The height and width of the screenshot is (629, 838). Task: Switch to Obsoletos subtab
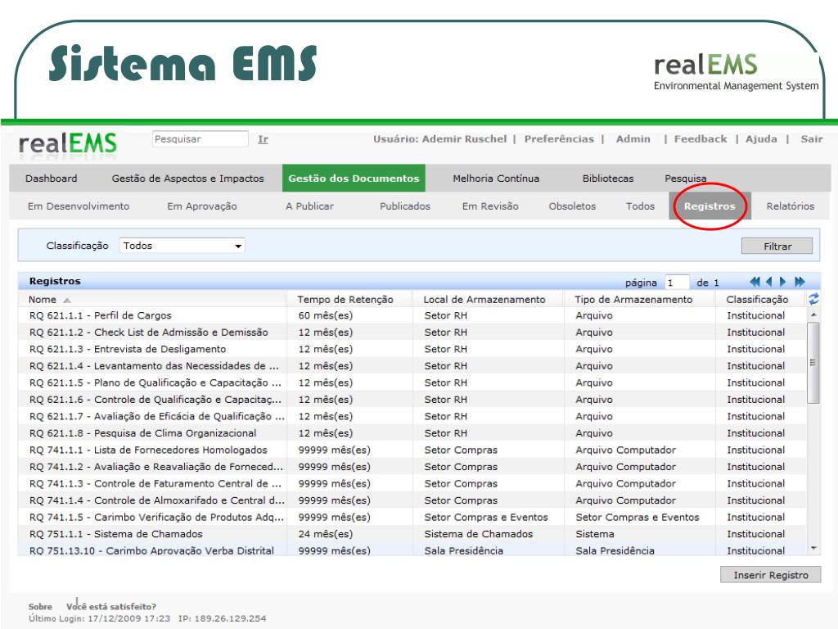tap(572, 206)
